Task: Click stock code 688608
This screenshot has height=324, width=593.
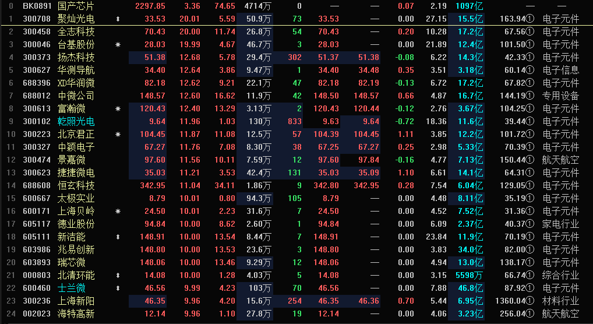Action: coord(37,186)
